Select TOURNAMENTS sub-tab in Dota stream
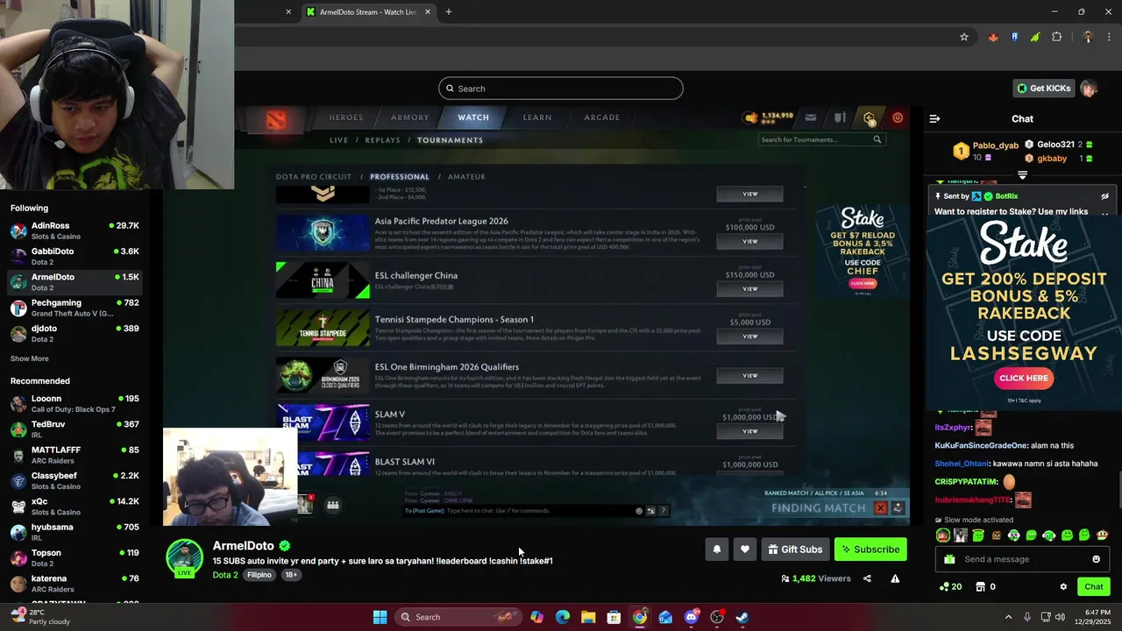The height and width of the screenshot is (631, 1122). [450, 140]
